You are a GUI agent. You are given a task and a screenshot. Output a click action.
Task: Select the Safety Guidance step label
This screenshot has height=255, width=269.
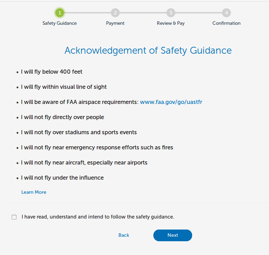(60, 23)
